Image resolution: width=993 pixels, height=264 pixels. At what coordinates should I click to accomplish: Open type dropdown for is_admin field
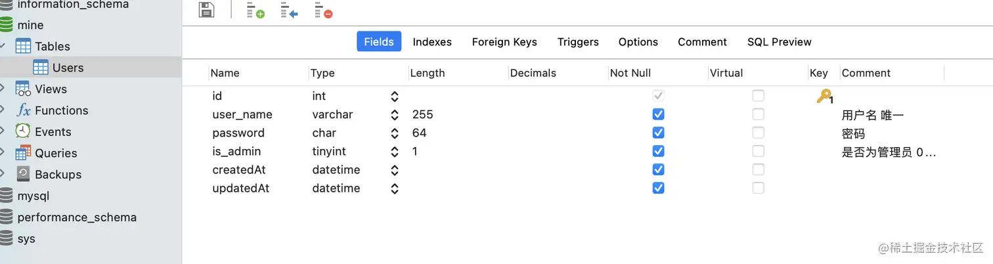tap(394, 152)
